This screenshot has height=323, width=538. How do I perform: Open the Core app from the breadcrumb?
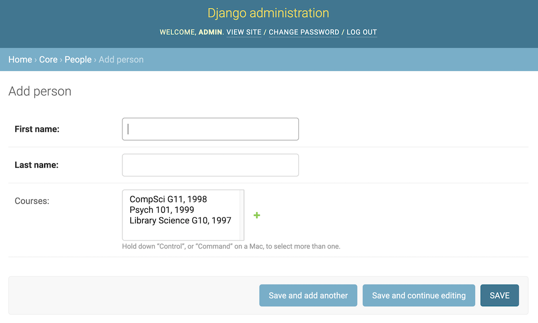[48, 59]
